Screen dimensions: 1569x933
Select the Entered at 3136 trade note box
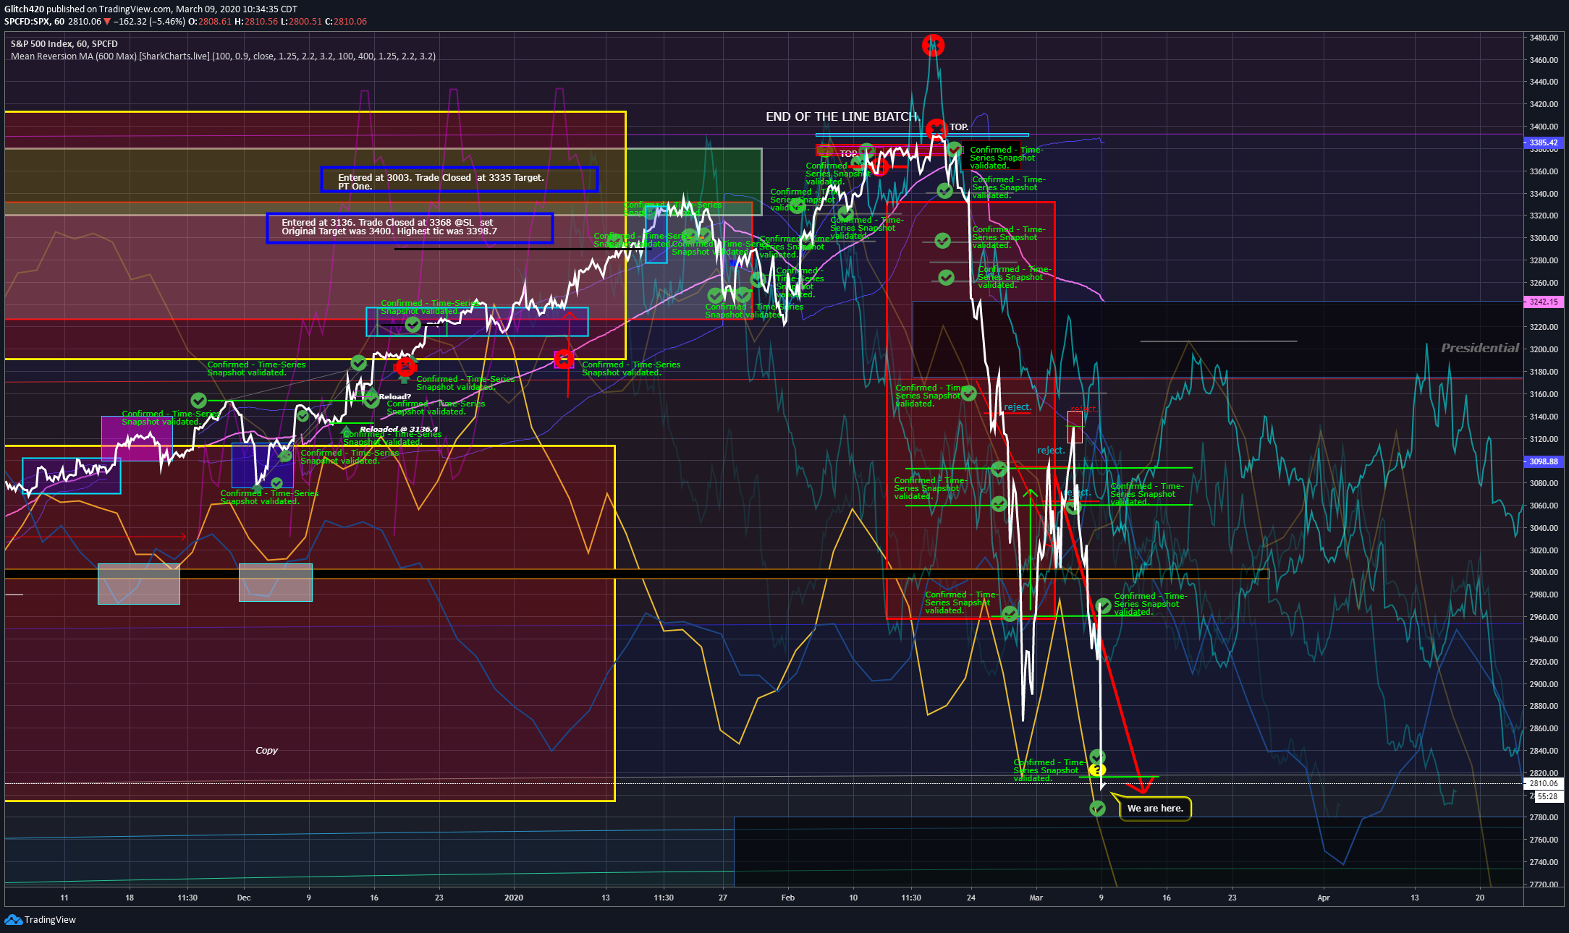point(410,228)
